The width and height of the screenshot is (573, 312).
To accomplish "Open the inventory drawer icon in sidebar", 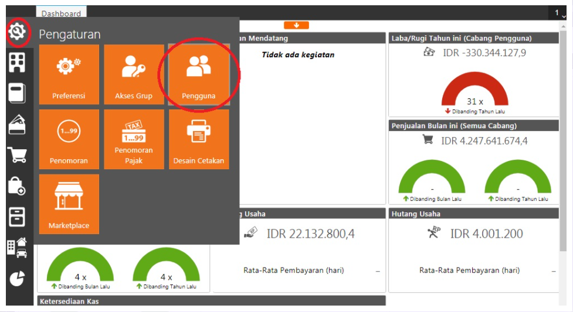I will [17, 217].
